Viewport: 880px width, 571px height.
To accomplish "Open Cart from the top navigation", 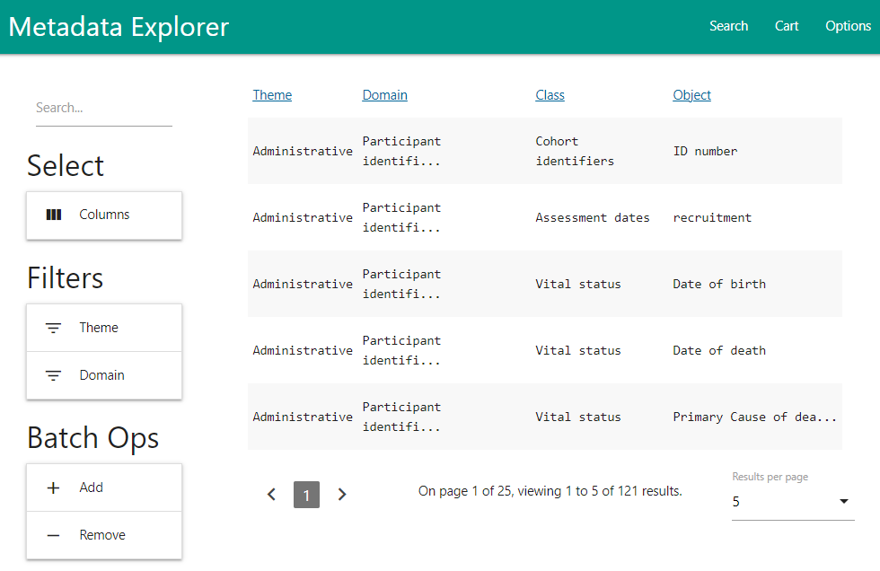I will pyautogui.click(x=787, y=26).
